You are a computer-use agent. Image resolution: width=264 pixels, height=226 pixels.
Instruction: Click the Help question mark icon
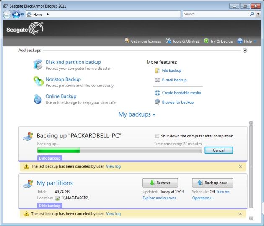240,41
